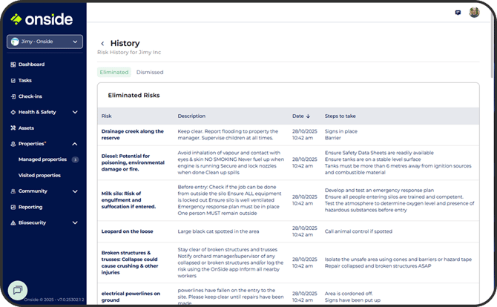Open the chat support bubble icon
Image resolution: width=497 pixels, height=307 pixels.
click(x=18, y=289)
